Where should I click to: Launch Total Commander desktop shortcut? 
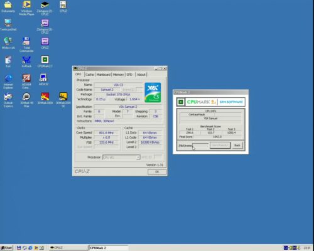[x=26, y=45]
